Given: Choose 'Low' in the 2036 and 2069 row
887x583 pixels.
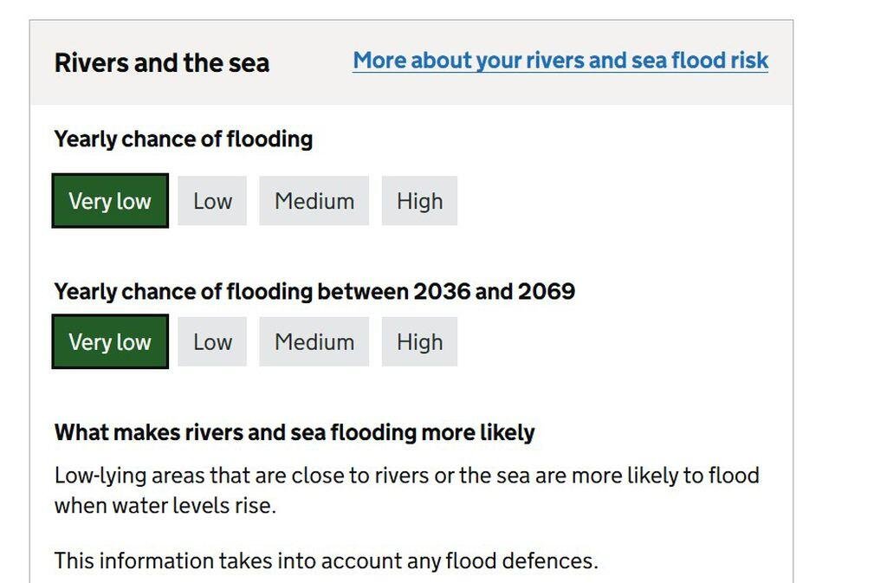Looking at the screenshot, I should [212, 342].
